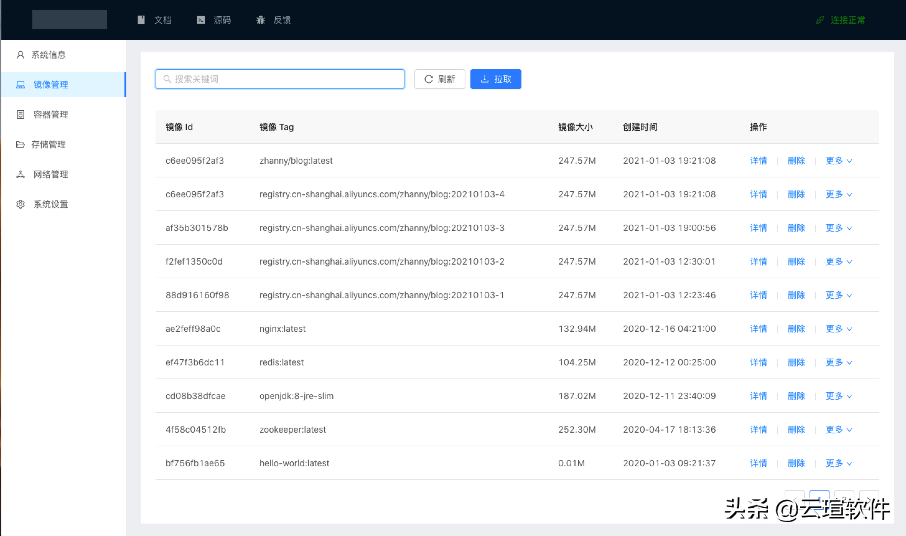Click the 镜像大小 column header
Image resolution: width=906 pixels, height=536 pixels.
575,127
